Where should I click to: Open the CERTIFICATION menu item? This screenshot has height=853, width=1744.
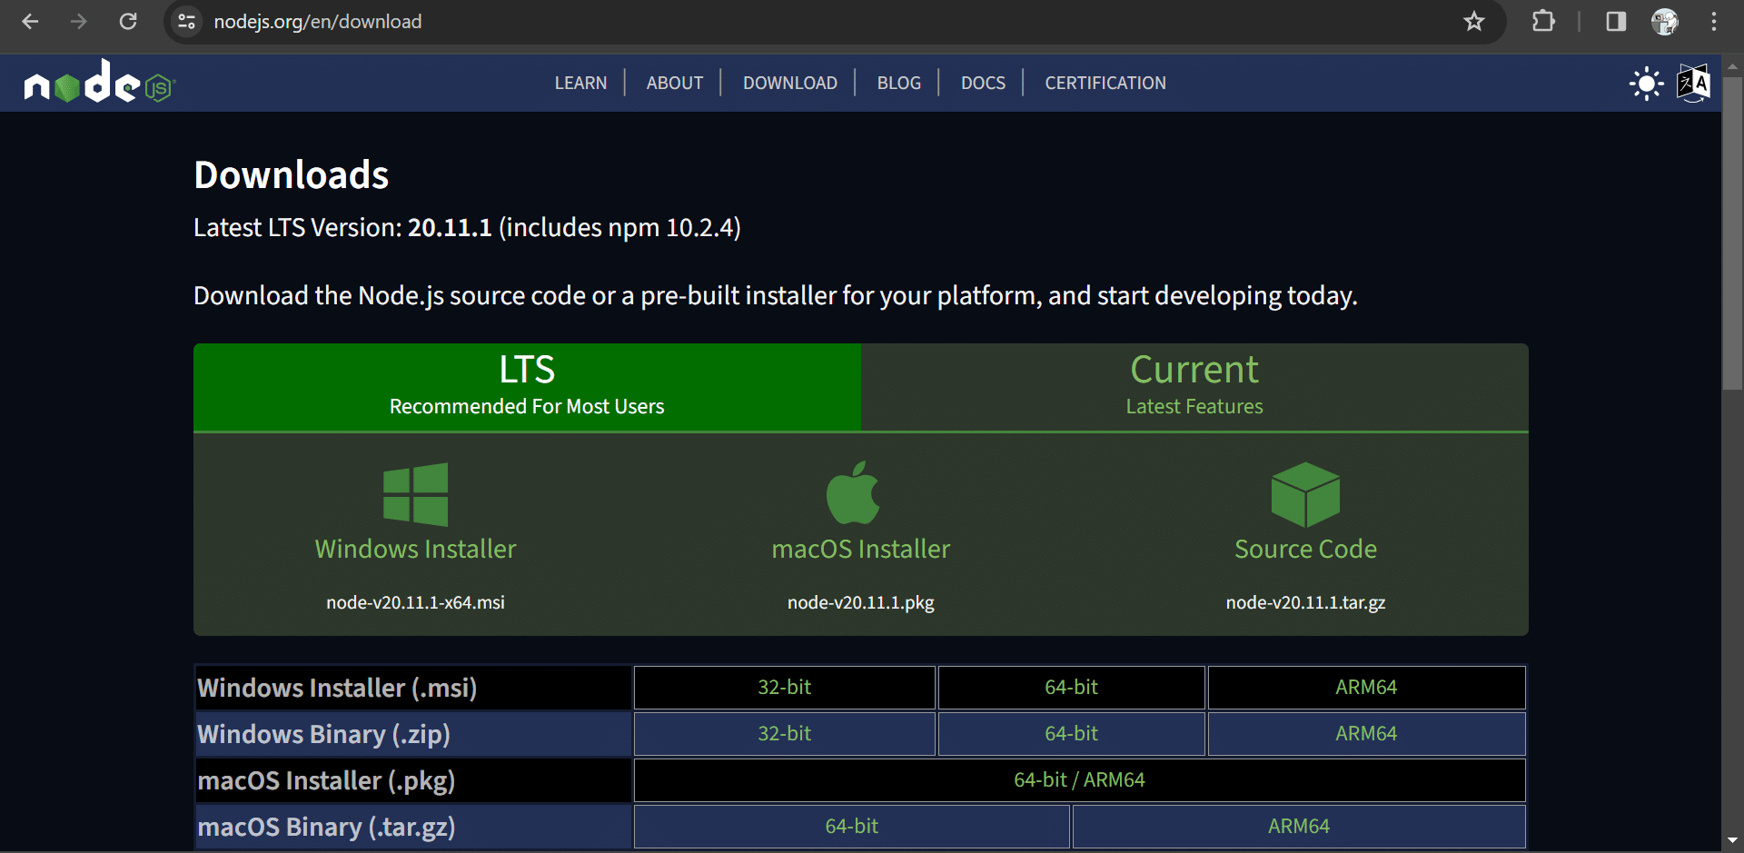click(1105, 83)
